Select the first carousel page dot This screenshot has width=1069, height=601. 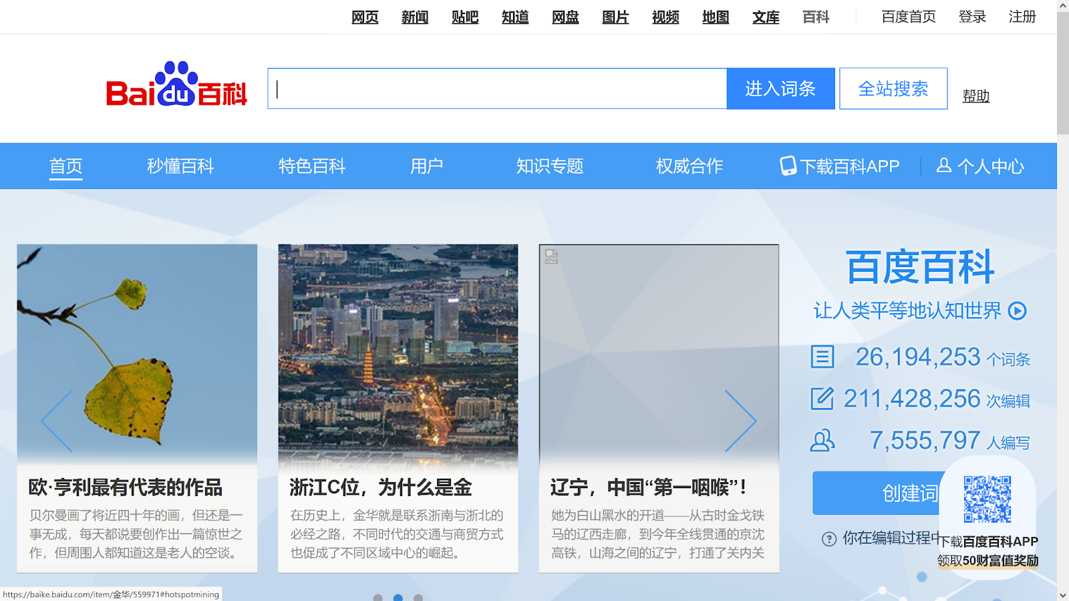pos(378,598)
